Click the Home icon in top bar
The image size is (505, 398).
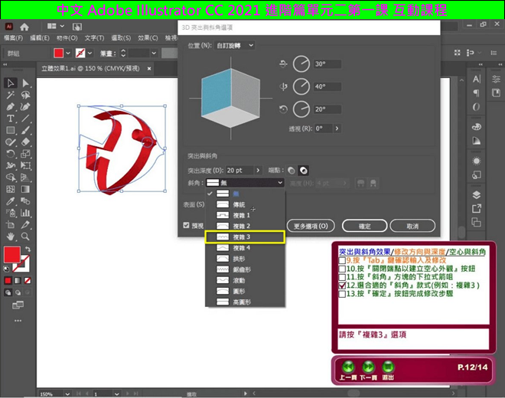(25, 26)
